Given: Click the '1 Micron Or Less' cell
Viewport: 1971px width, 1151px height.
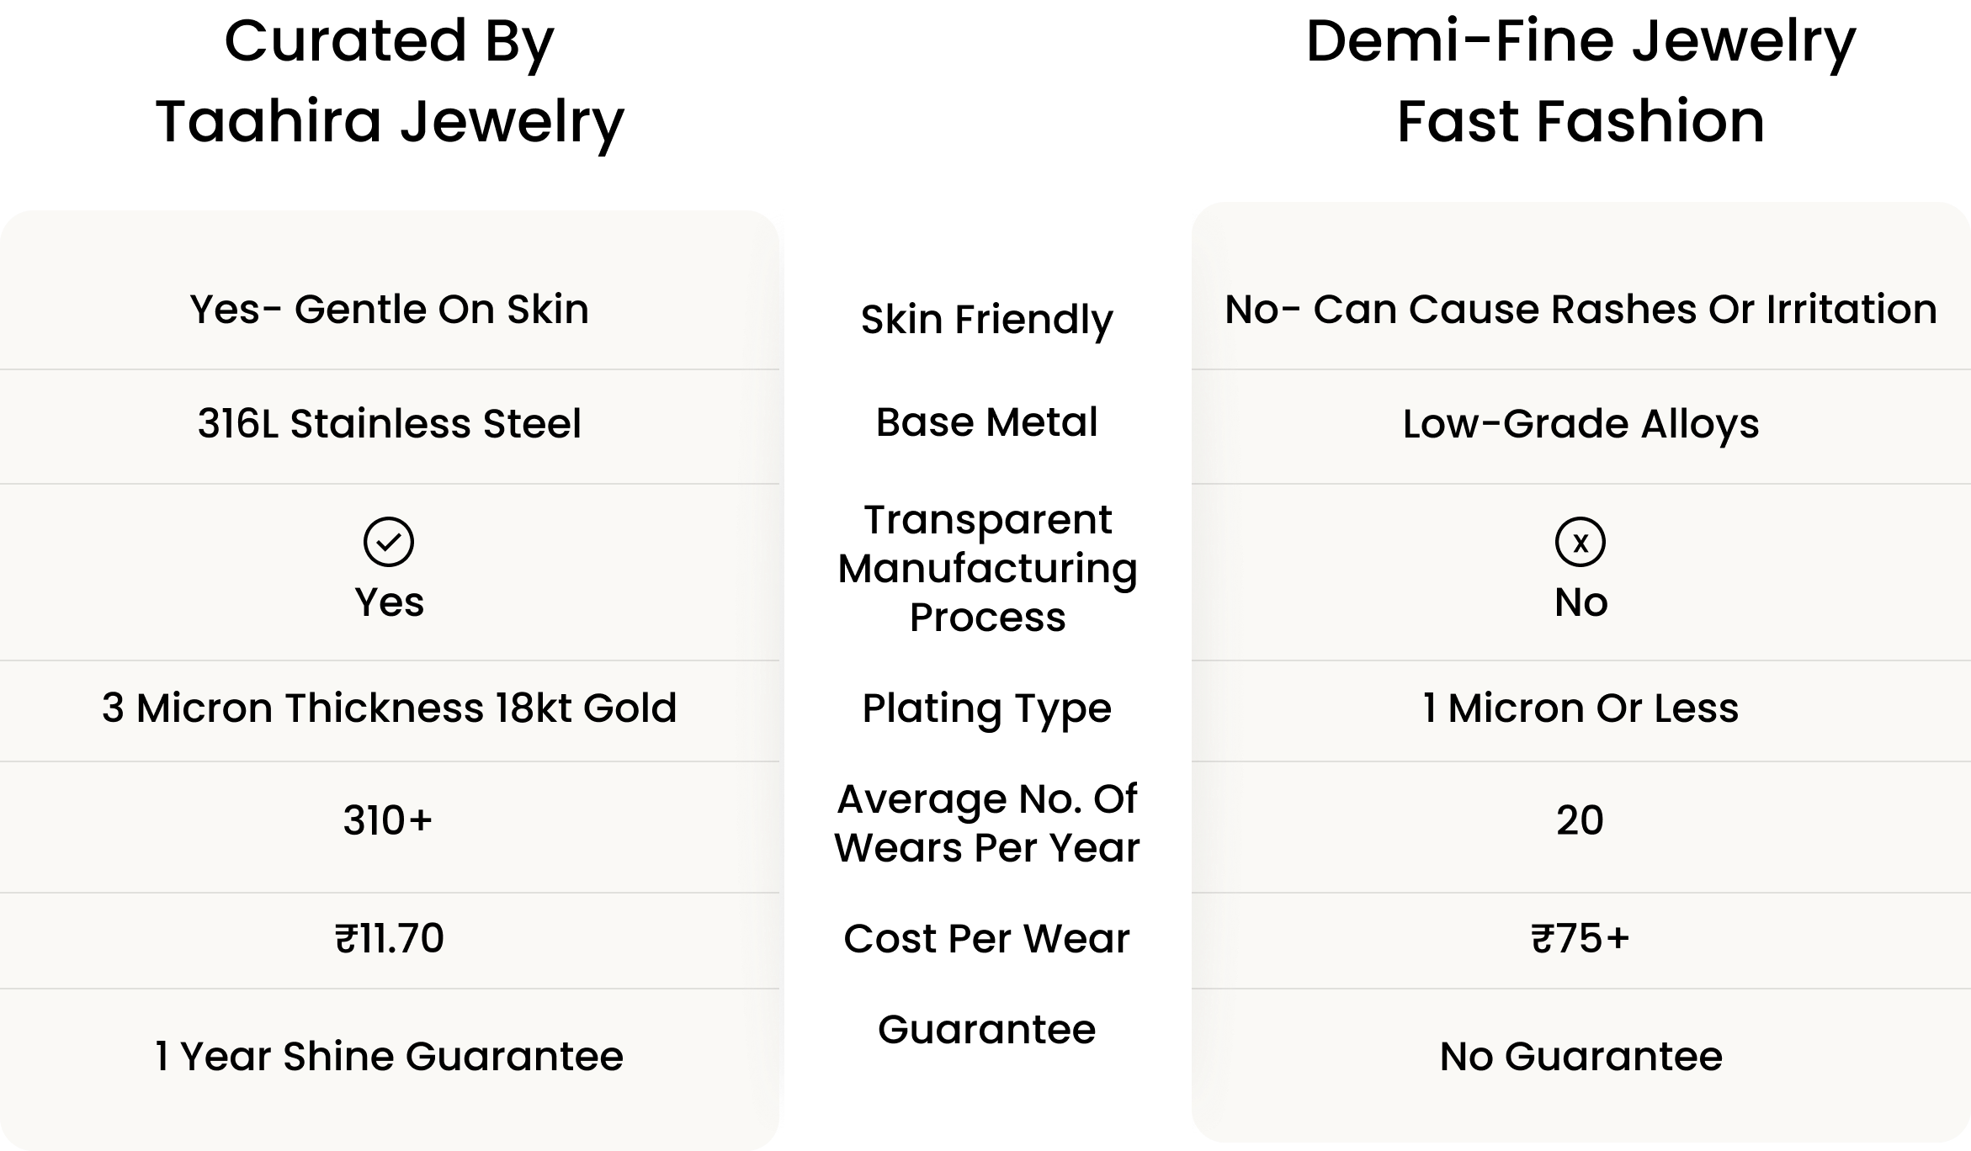Looking at the screenshot, I should [x=1580, y=708].
